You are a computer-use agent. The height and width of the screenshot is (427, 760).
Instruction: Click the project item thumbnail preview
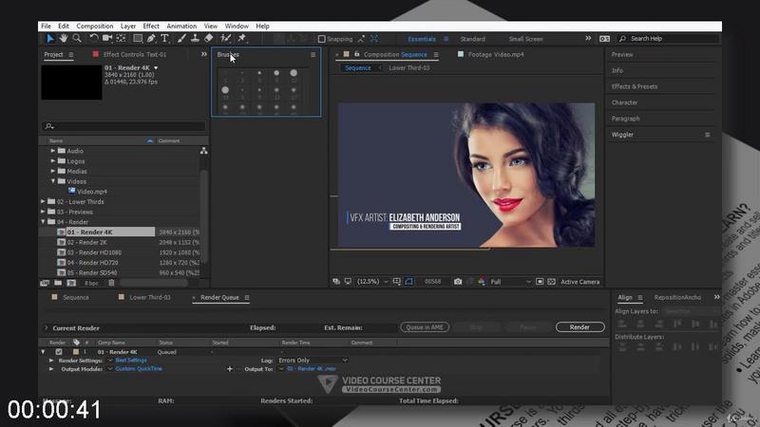(x=71, y=83)
